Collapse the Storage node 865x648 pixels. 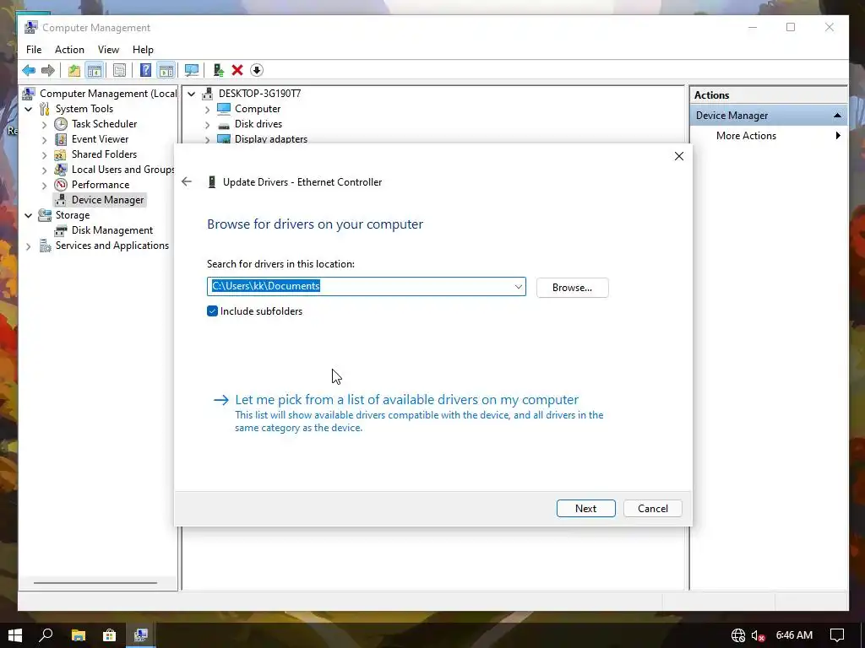[x=28, y=215]
